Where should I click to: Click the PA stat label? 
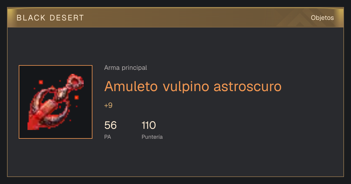point(107,137)
